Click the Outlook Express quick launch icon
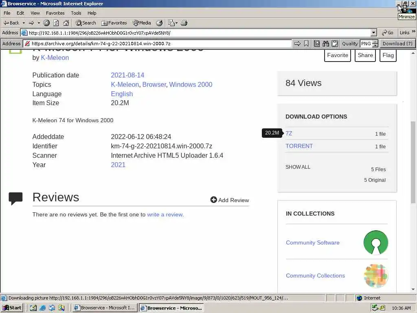 (x=52, y=308)
